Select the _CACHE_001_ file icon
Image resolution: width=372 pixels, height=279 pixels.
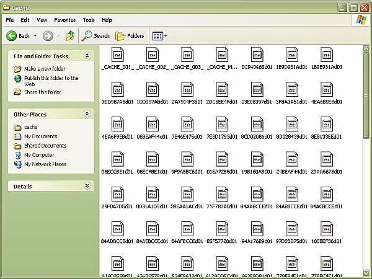click(x=118, y=54)
